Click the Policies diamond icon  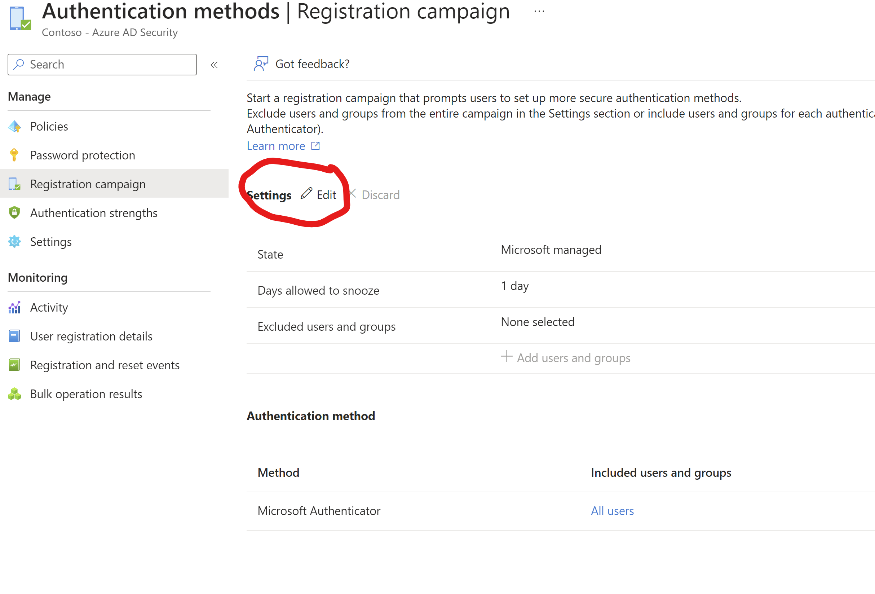click(14, 127)
